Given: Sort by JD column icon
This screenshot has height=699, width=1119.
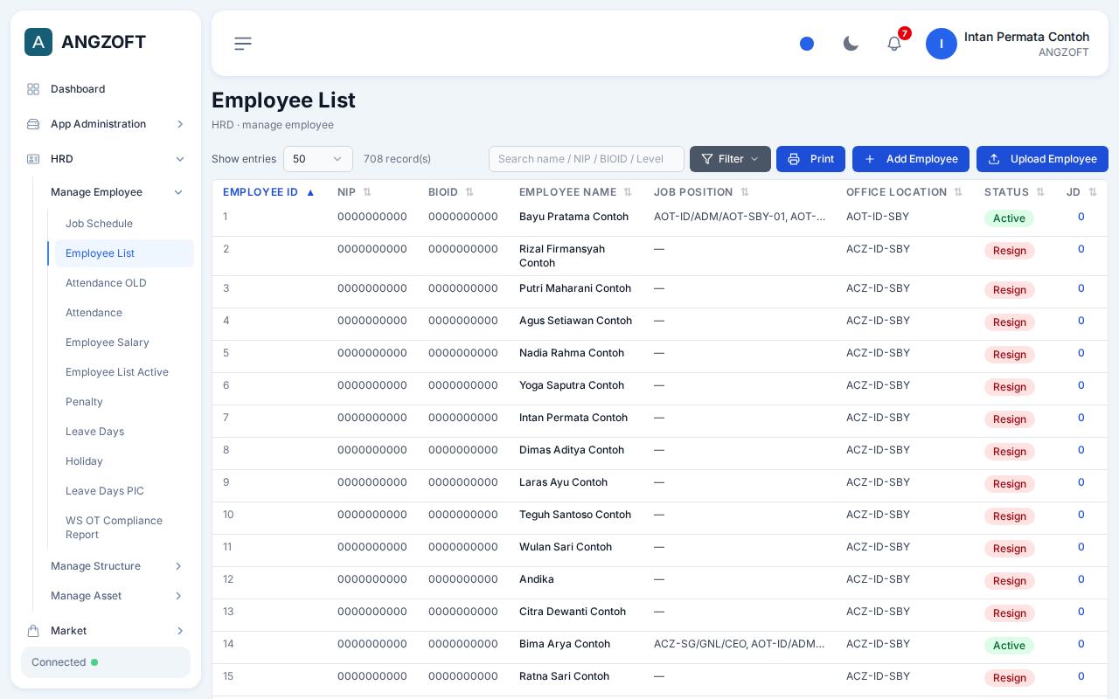Looking at the screenshot, I should [1093, 192].
